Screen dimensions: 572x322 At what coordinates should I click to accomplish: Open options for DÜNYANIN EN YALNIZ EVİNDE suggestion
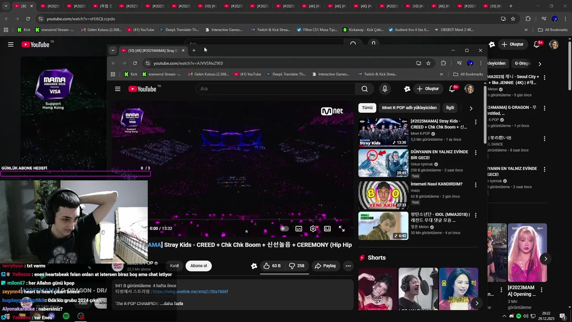point(475,153)
